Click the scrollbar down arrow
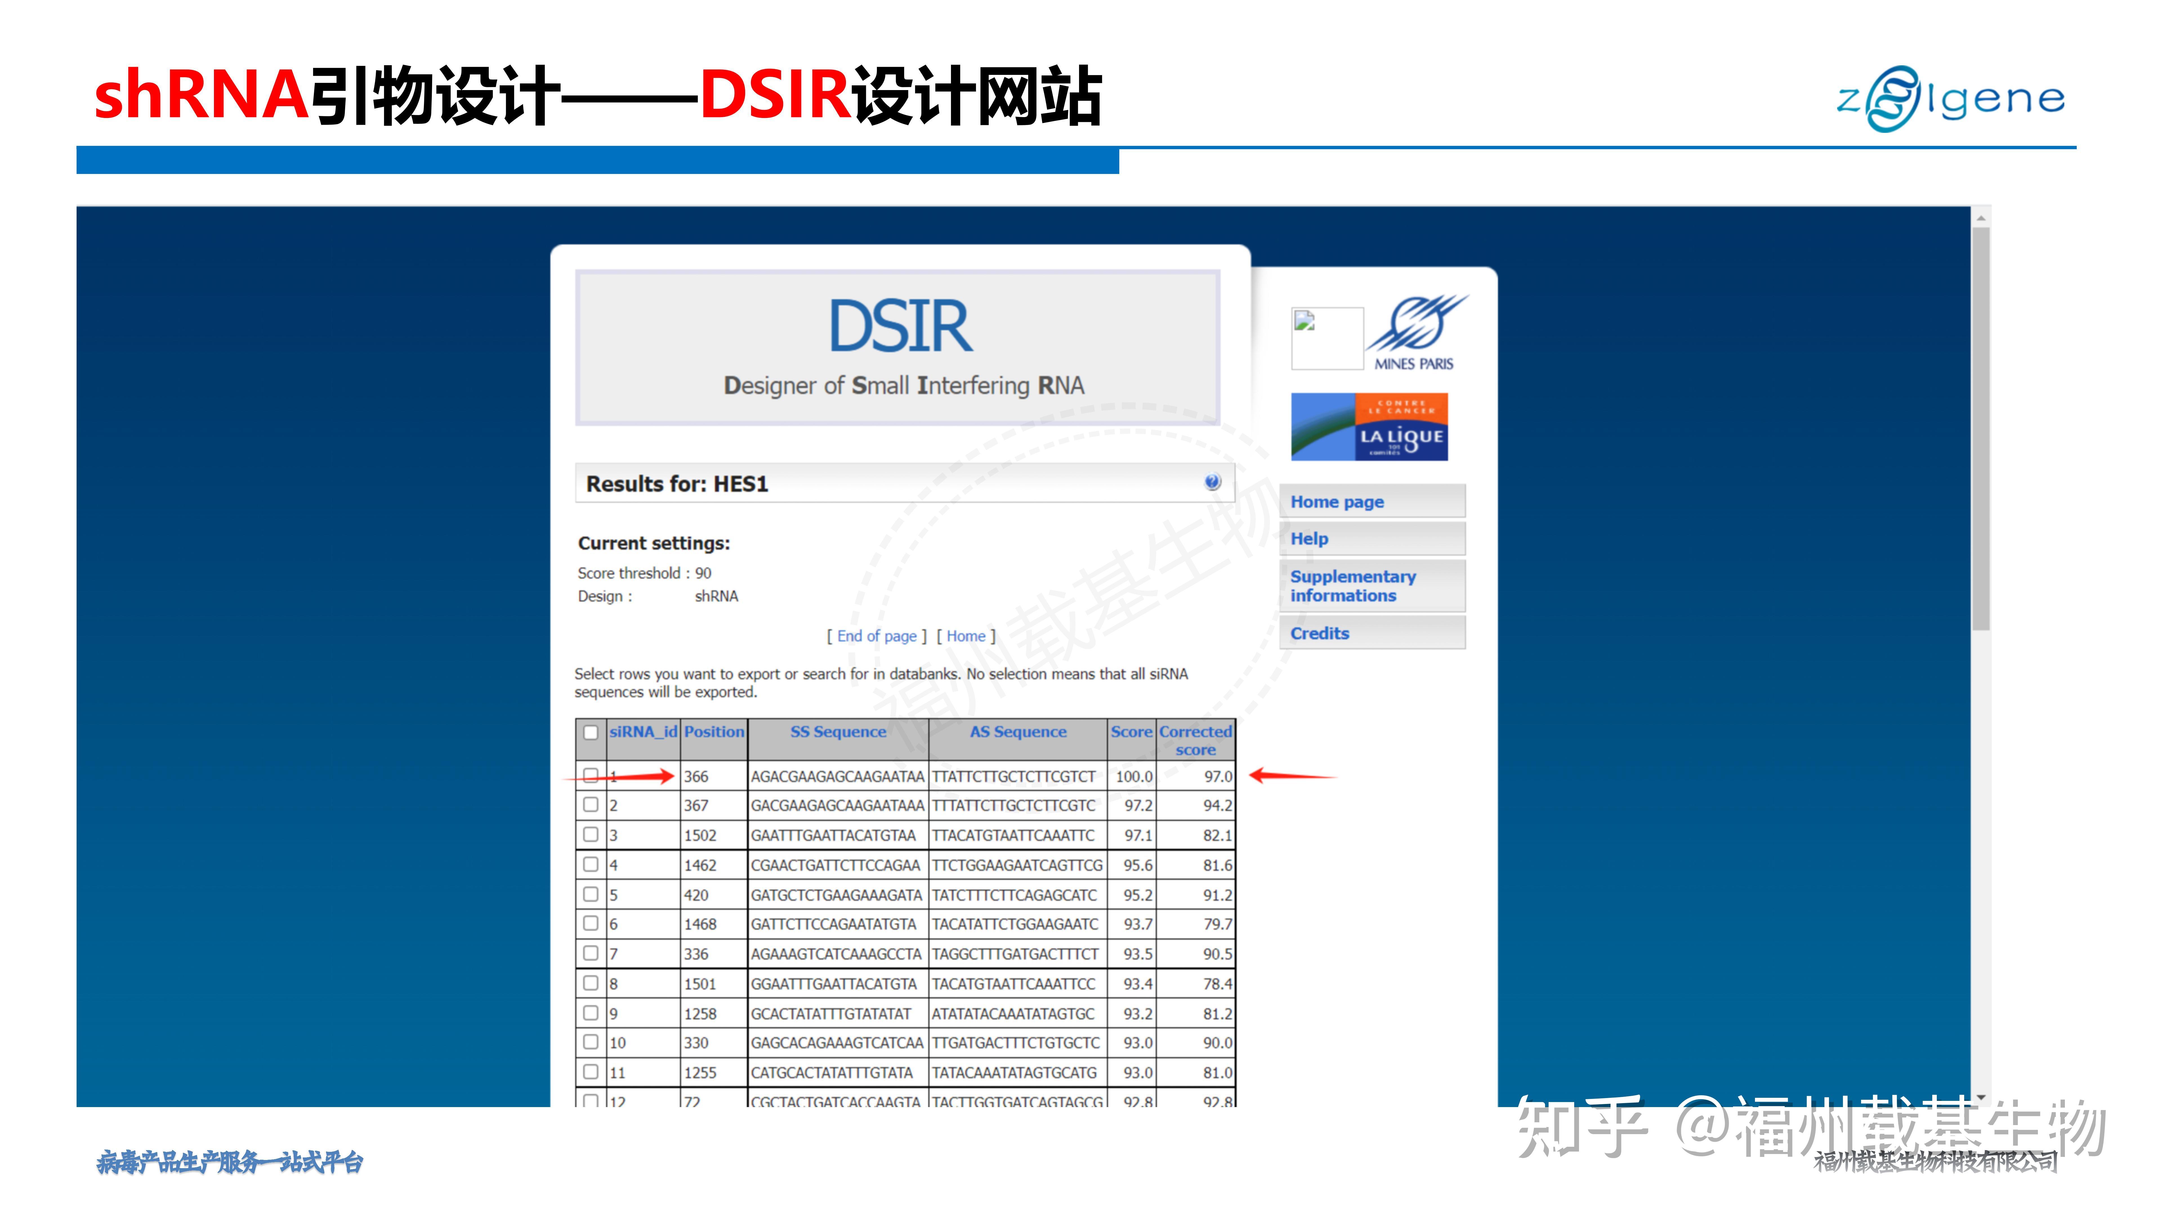This screenshot has height=1216, width=2162. (1981, 1097)
